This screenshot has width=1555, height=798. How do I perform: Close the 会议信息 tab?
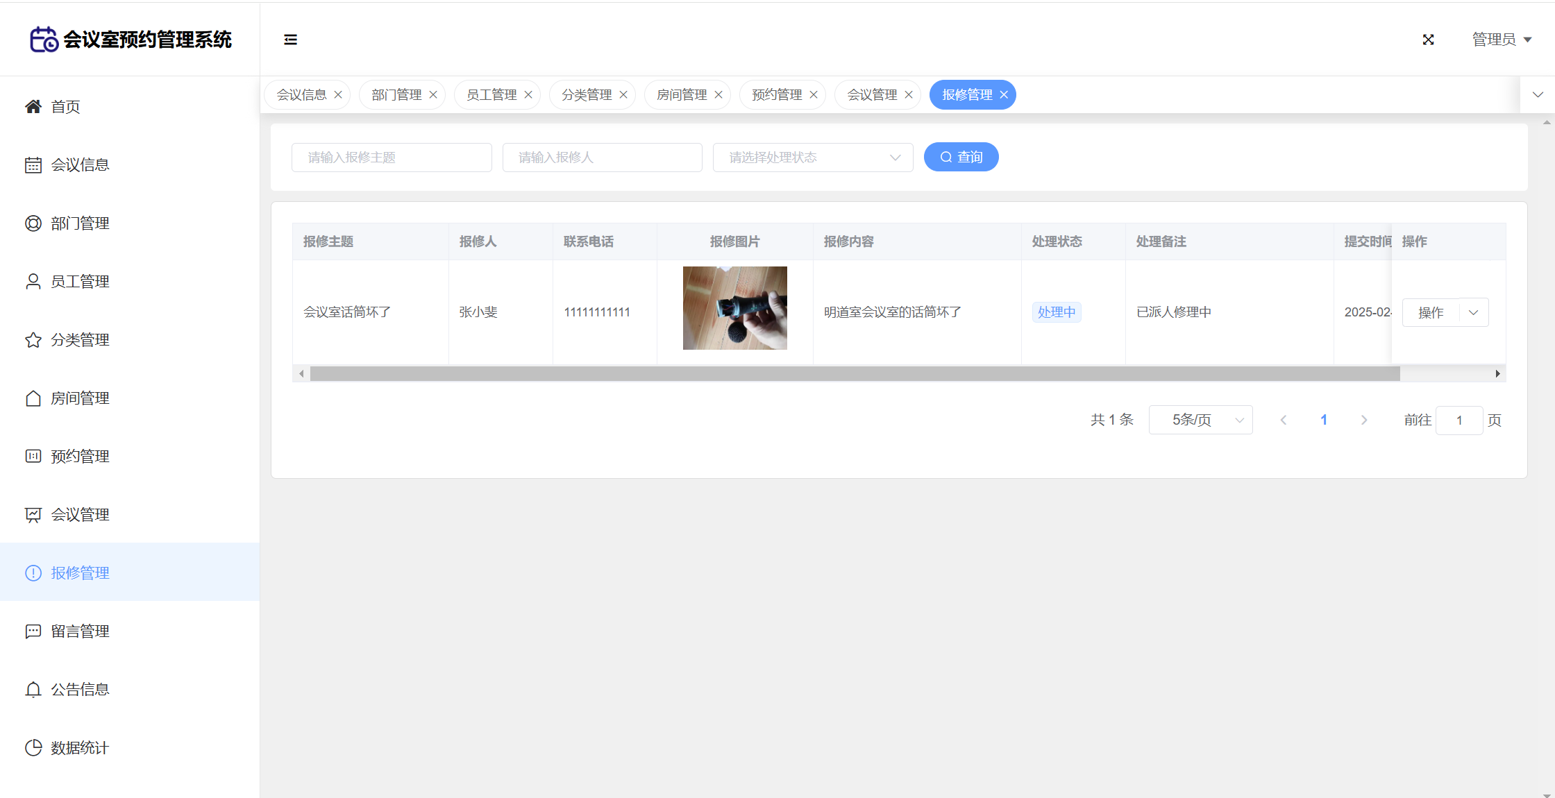pos(338,95)
